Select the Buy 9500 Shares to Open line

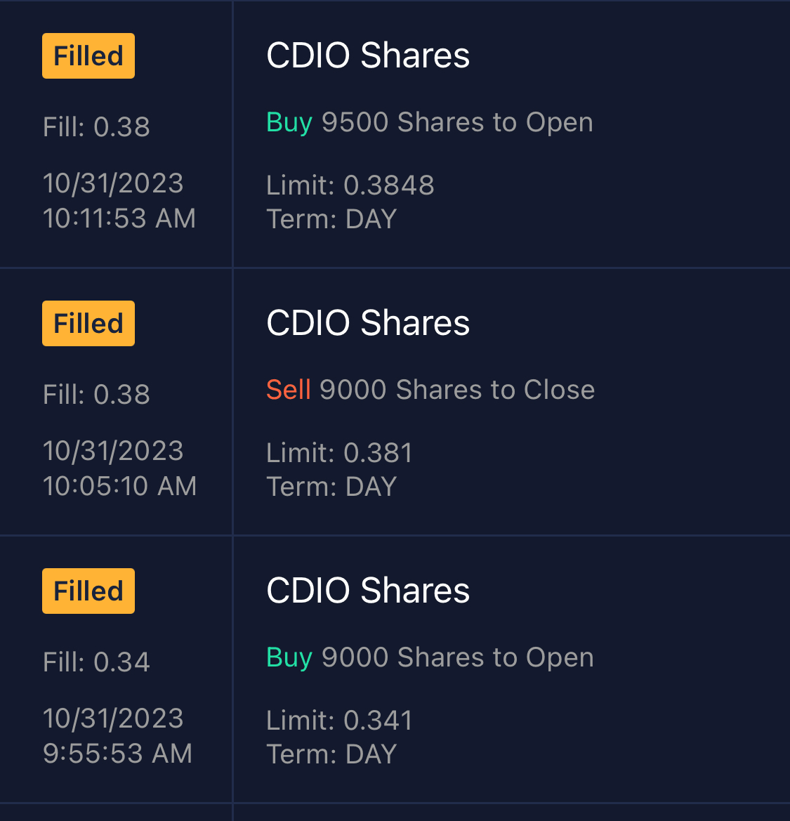pyautogui.click(x=430, y=122)
